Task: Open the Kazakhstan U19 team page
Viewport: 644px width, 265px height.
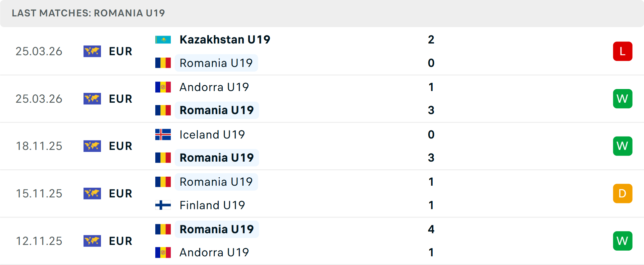Action: coord(225,39)
